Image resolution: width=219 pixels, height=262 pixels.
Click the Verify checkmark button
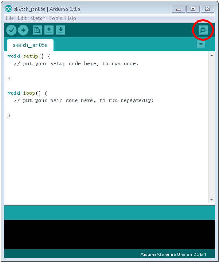[11, 30]
